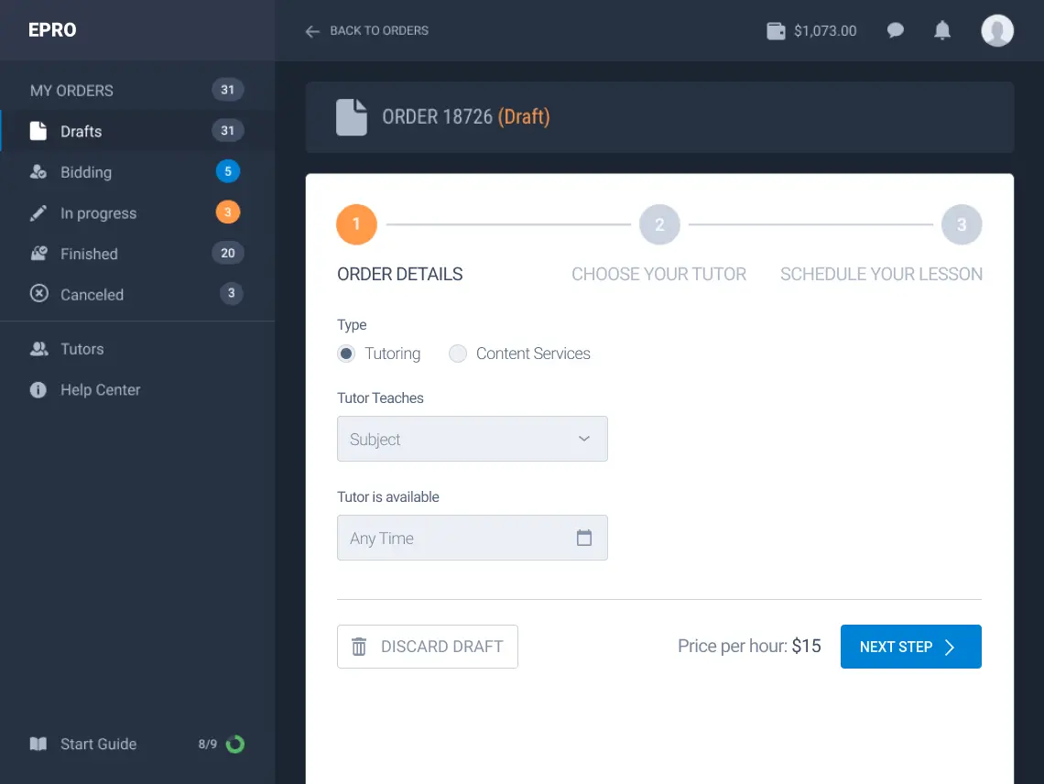The height and width of the screenshot is (784, 1044).
Task: Open the Finished orders list
Action: pos(89,254)
